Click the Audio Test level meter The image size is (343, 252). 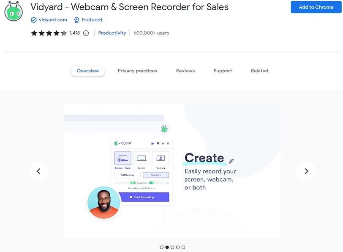click(143, 182)
